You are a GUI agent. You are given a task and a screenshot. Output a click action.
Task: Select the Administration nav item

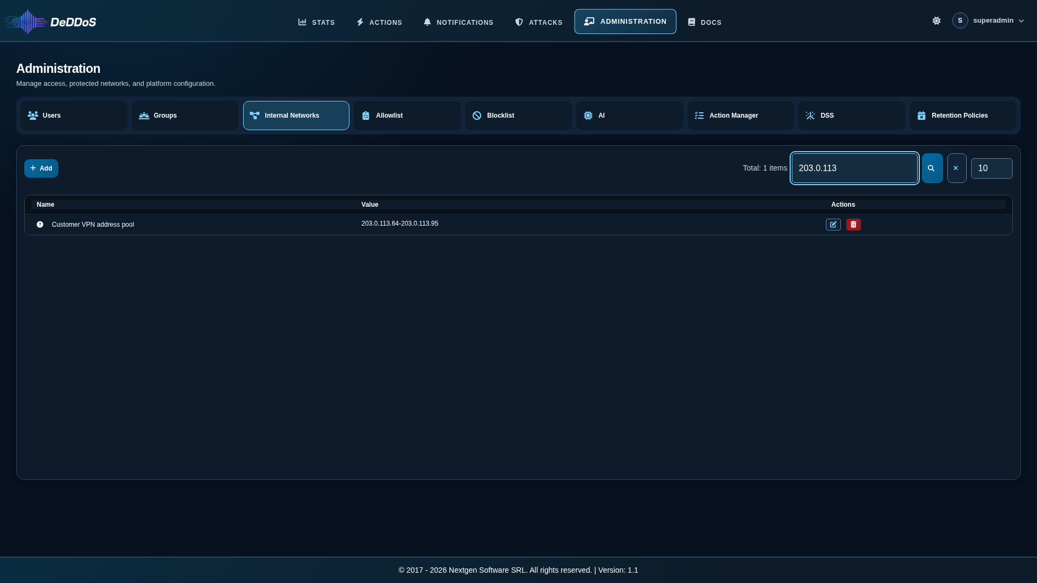pos(625,22)
